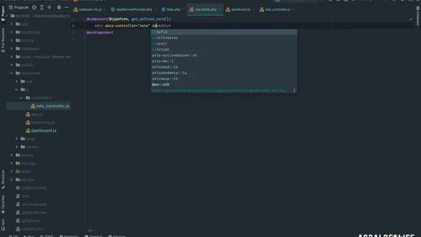The width and height of the screenshot is (421, 237).
Task: Open Project panel settings gear
Action: (59, 7)
